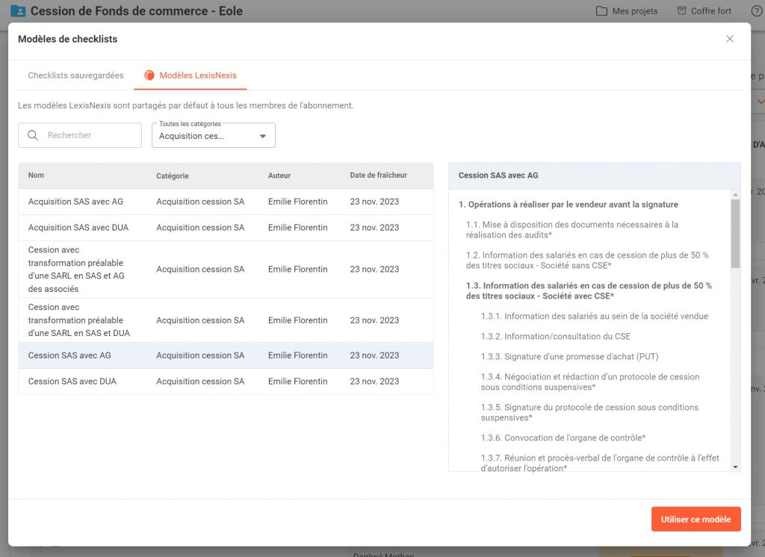Select the Acquisition SAS avec AG row
The height and width of the screenshot is (557, 765).
tap(226, 202)
